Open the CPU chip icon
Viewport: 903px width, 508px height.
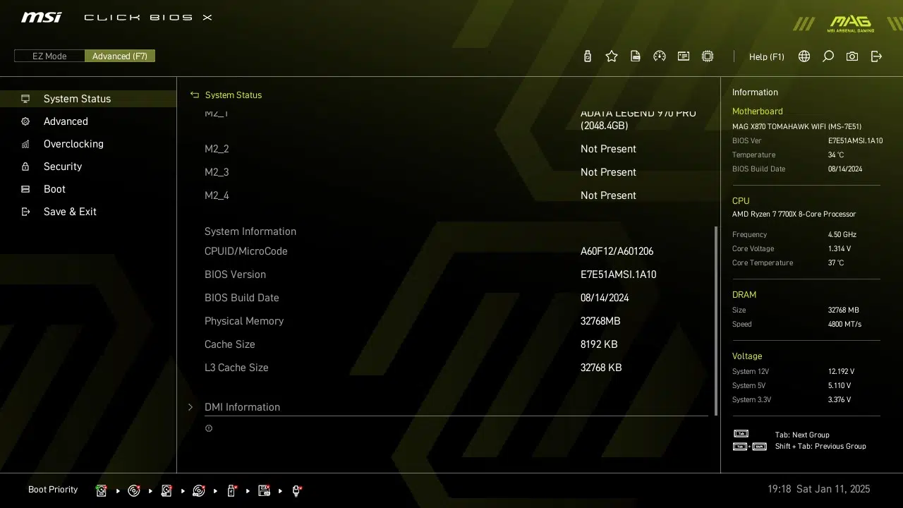click(x=708, y=56)
